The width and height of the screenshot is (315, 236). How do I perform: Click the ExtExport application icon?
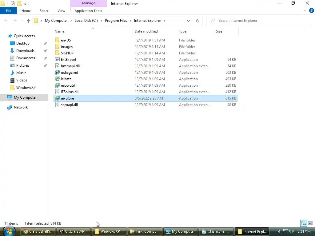[57, 59]
